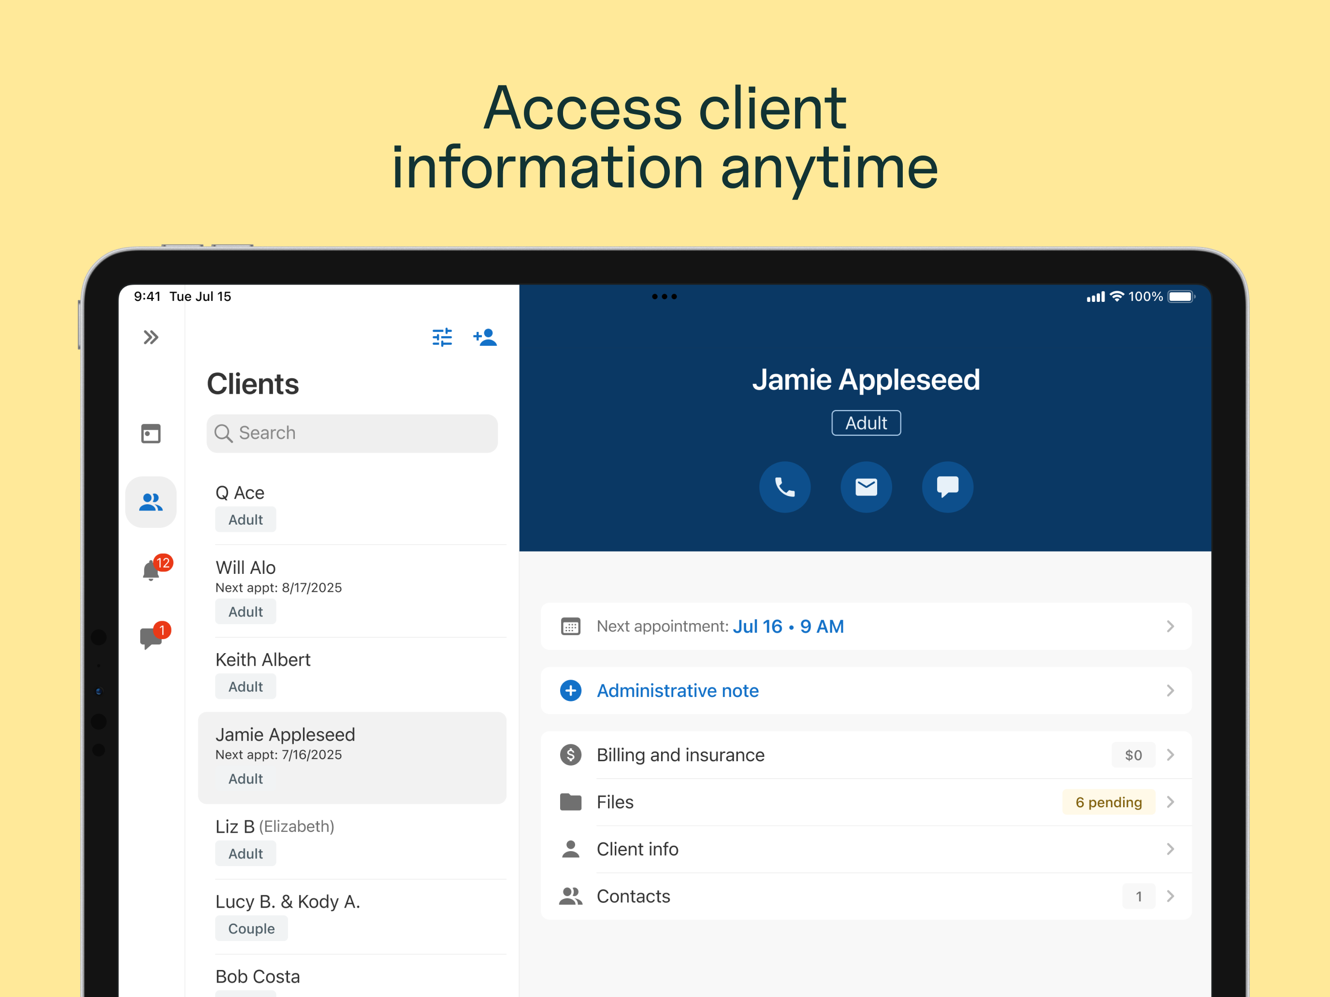Screen dimensions: 1330x997
Task: Open Client info section
Action: point(637,849)
